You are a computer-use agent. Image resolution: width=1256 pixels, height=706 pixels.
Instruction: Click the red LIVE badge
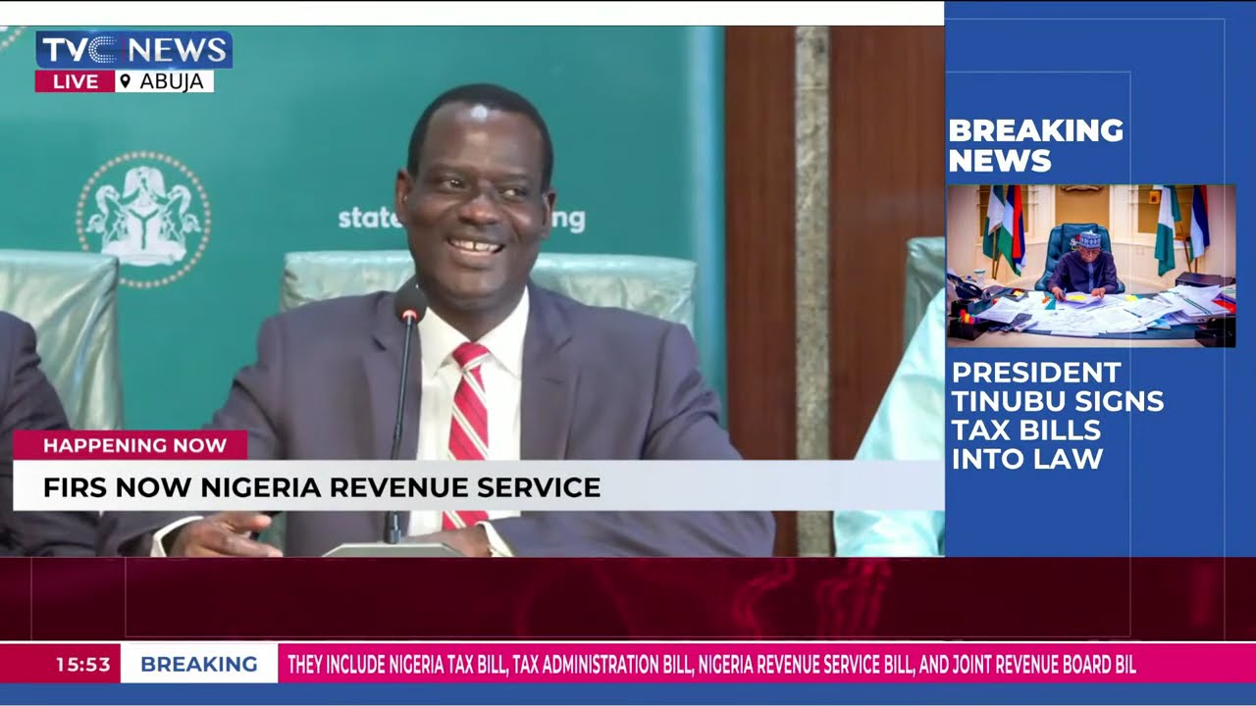(x=75, y=81)
